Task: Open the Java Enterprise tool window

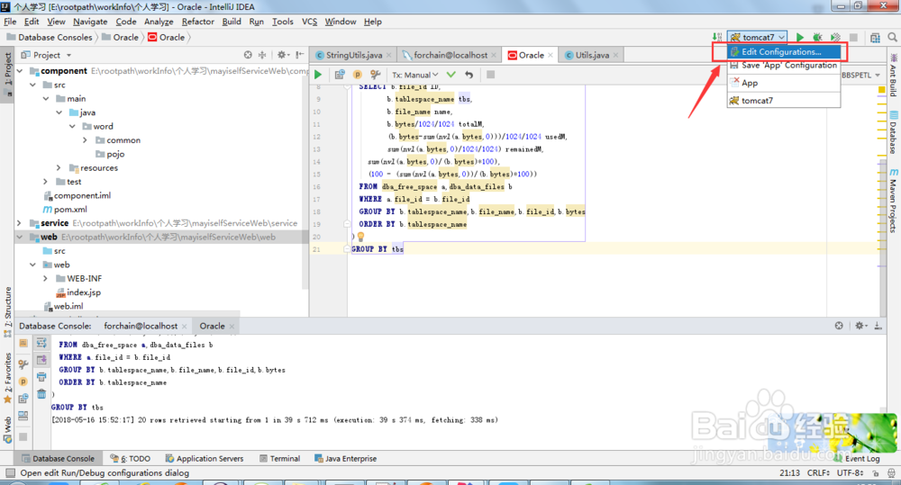Action: 346,459
